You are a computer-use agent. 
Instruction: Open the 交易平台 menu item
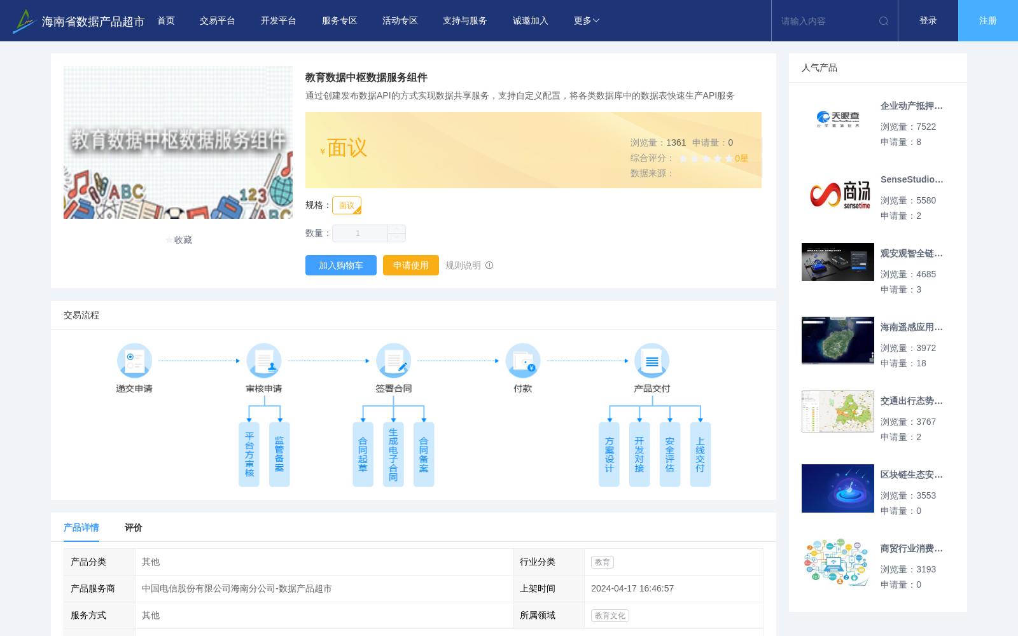218,21
